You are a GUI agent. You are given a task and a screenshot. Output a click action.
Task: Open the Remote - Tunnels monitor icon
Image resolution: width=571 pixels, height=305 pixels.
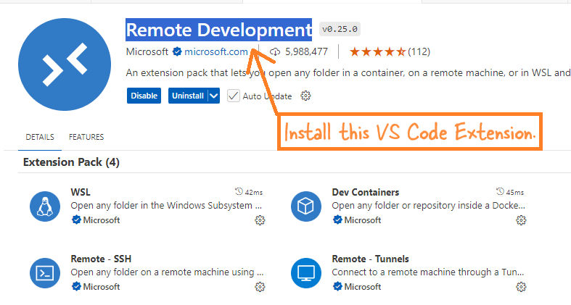point(306,273)
